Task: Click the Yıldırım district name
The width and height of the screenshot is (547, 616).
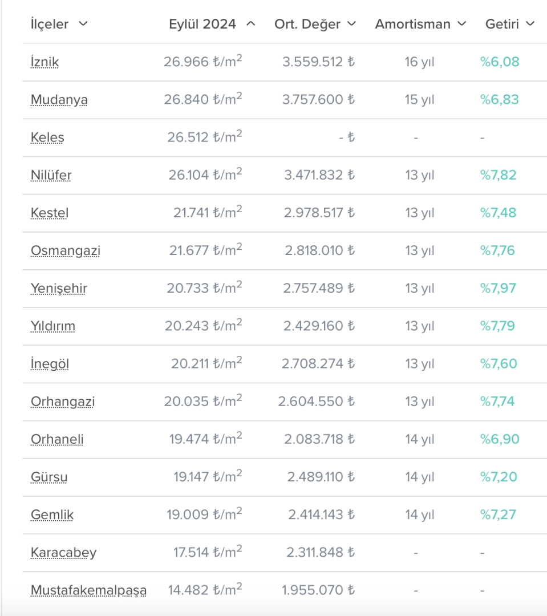Action: tap(53, 326)
